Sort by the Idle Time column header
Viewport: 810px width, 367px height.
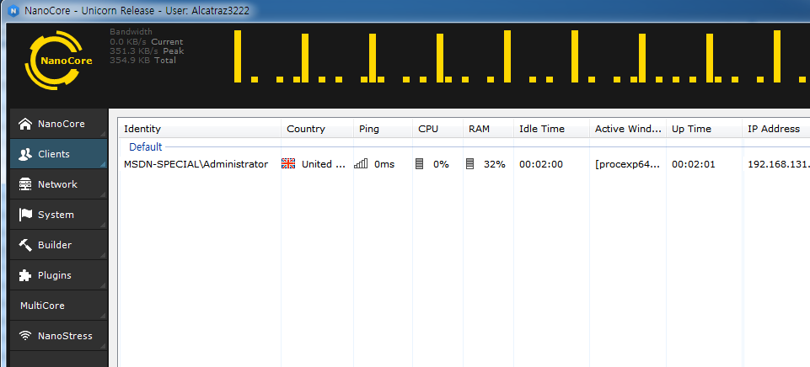551,129
